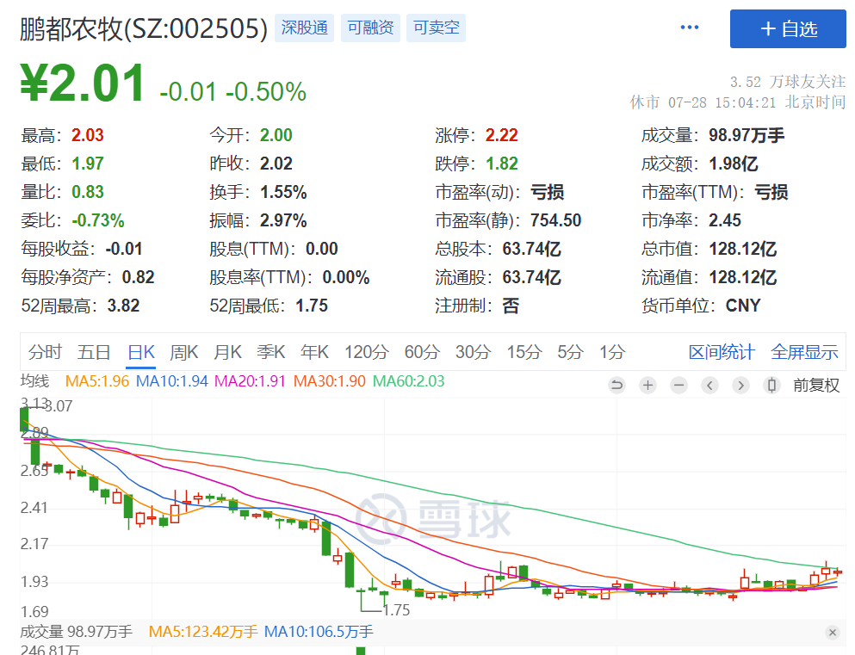Screen dimensions: 855x655
Task: Click the volume MA10:106.5万手 label
Action: click(319, 632)
